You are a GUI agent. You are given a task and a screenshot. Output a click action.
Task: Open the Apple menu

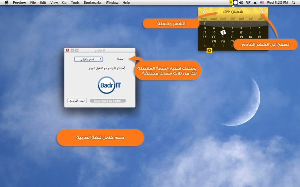pyautogui.click(x=6, y=3)
